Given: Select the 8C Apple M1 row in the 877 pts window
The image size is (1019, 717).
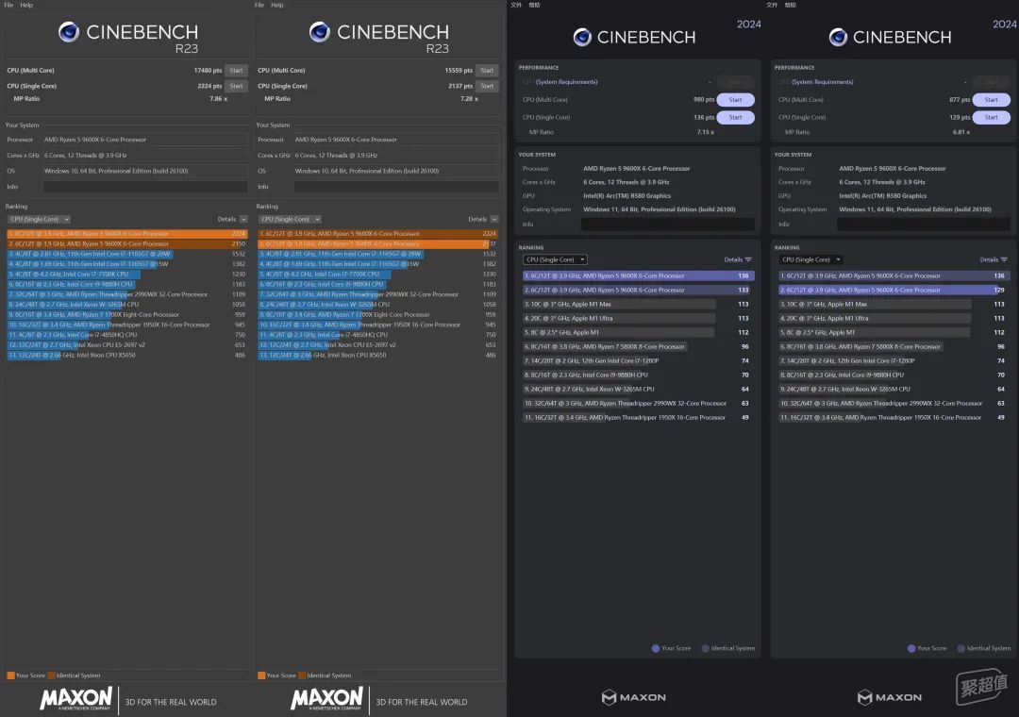Looking at the screenshot, I should coord(894,332).
